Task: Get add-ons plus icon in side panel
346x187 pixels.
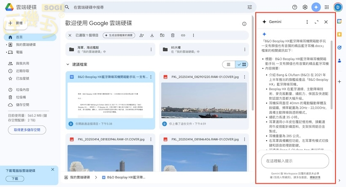Action: [339, 81]
